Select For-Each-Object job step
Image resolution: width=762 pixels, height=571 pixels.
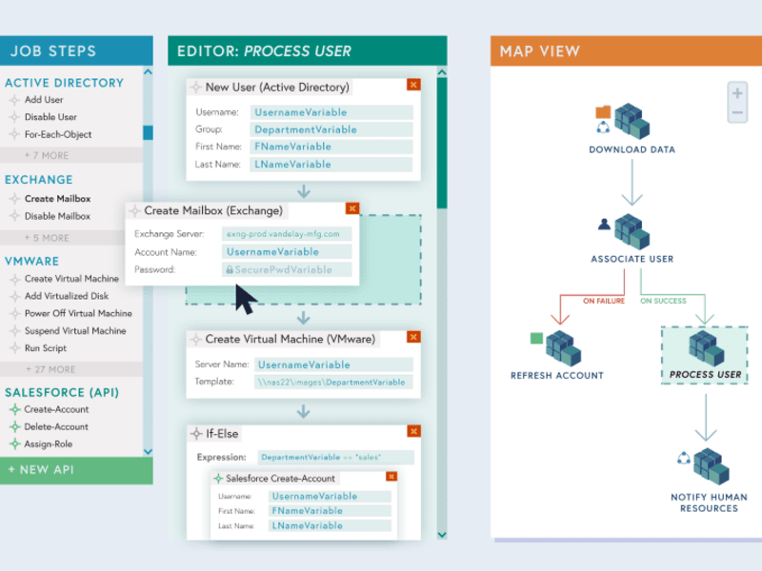[x=58, y=134]
